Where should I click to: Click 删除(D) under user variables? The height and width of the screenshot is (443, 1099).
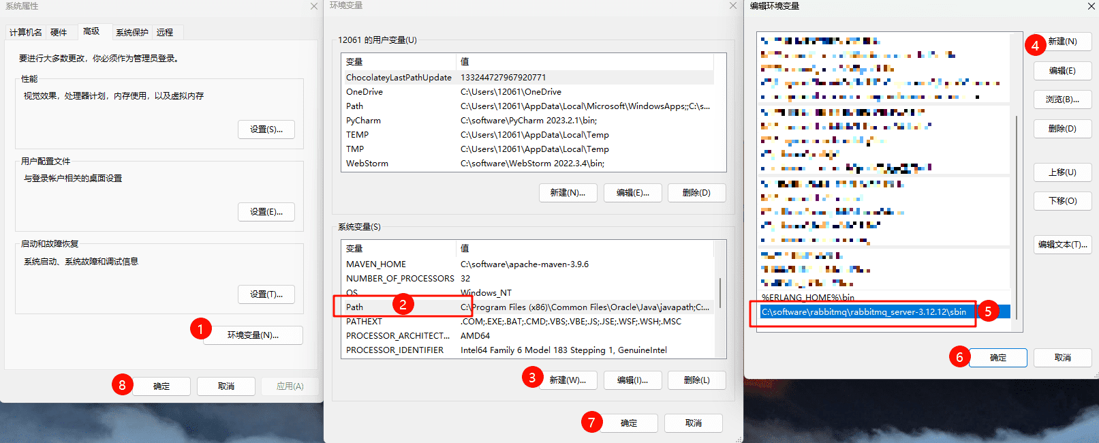[x=696, y=193]
